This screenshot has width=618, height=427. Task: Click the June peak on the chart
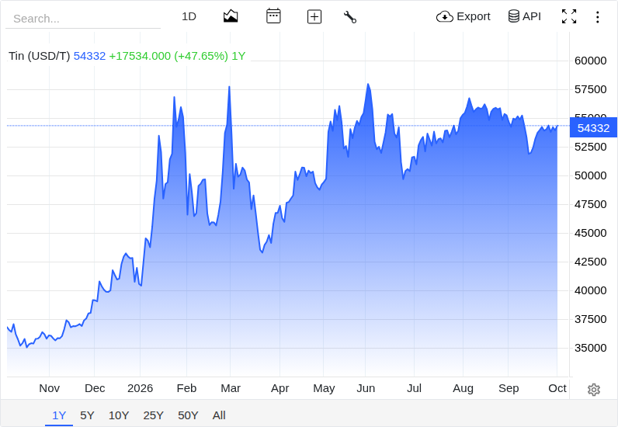pos(368,84)
